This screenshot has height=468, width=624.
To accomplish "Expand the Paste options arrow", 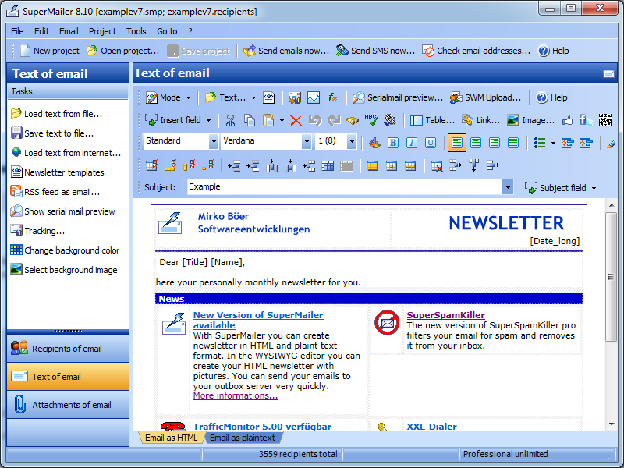I will pyautogui.click(x=282, y=120).
